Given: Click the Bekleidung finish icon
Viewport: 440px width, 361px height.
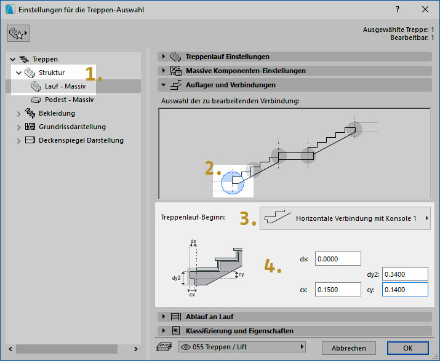Looking at the screenshot, I should pos(30,113).
